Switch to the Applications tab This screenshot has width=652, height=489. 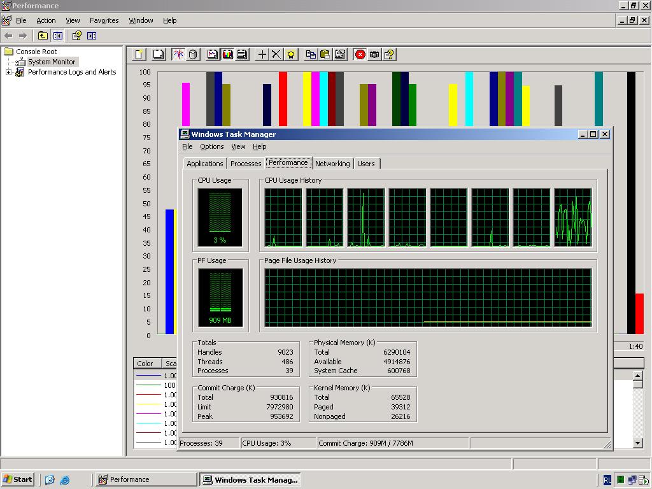[x=205, y=164]
